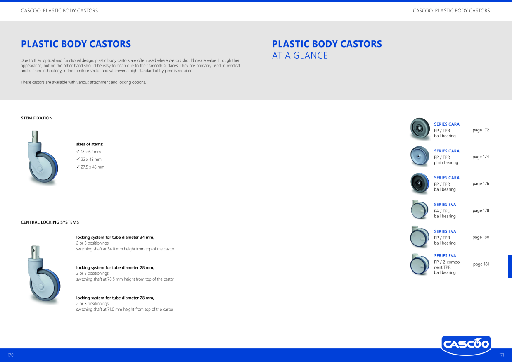
Task: Click the 'AT A GLANCE' subtitle
Action: click(x=300, y=55)
